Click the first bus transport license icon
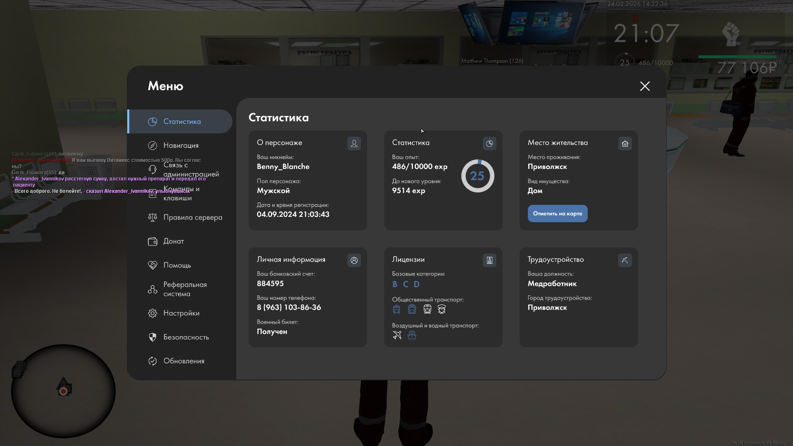 (396, 309)
